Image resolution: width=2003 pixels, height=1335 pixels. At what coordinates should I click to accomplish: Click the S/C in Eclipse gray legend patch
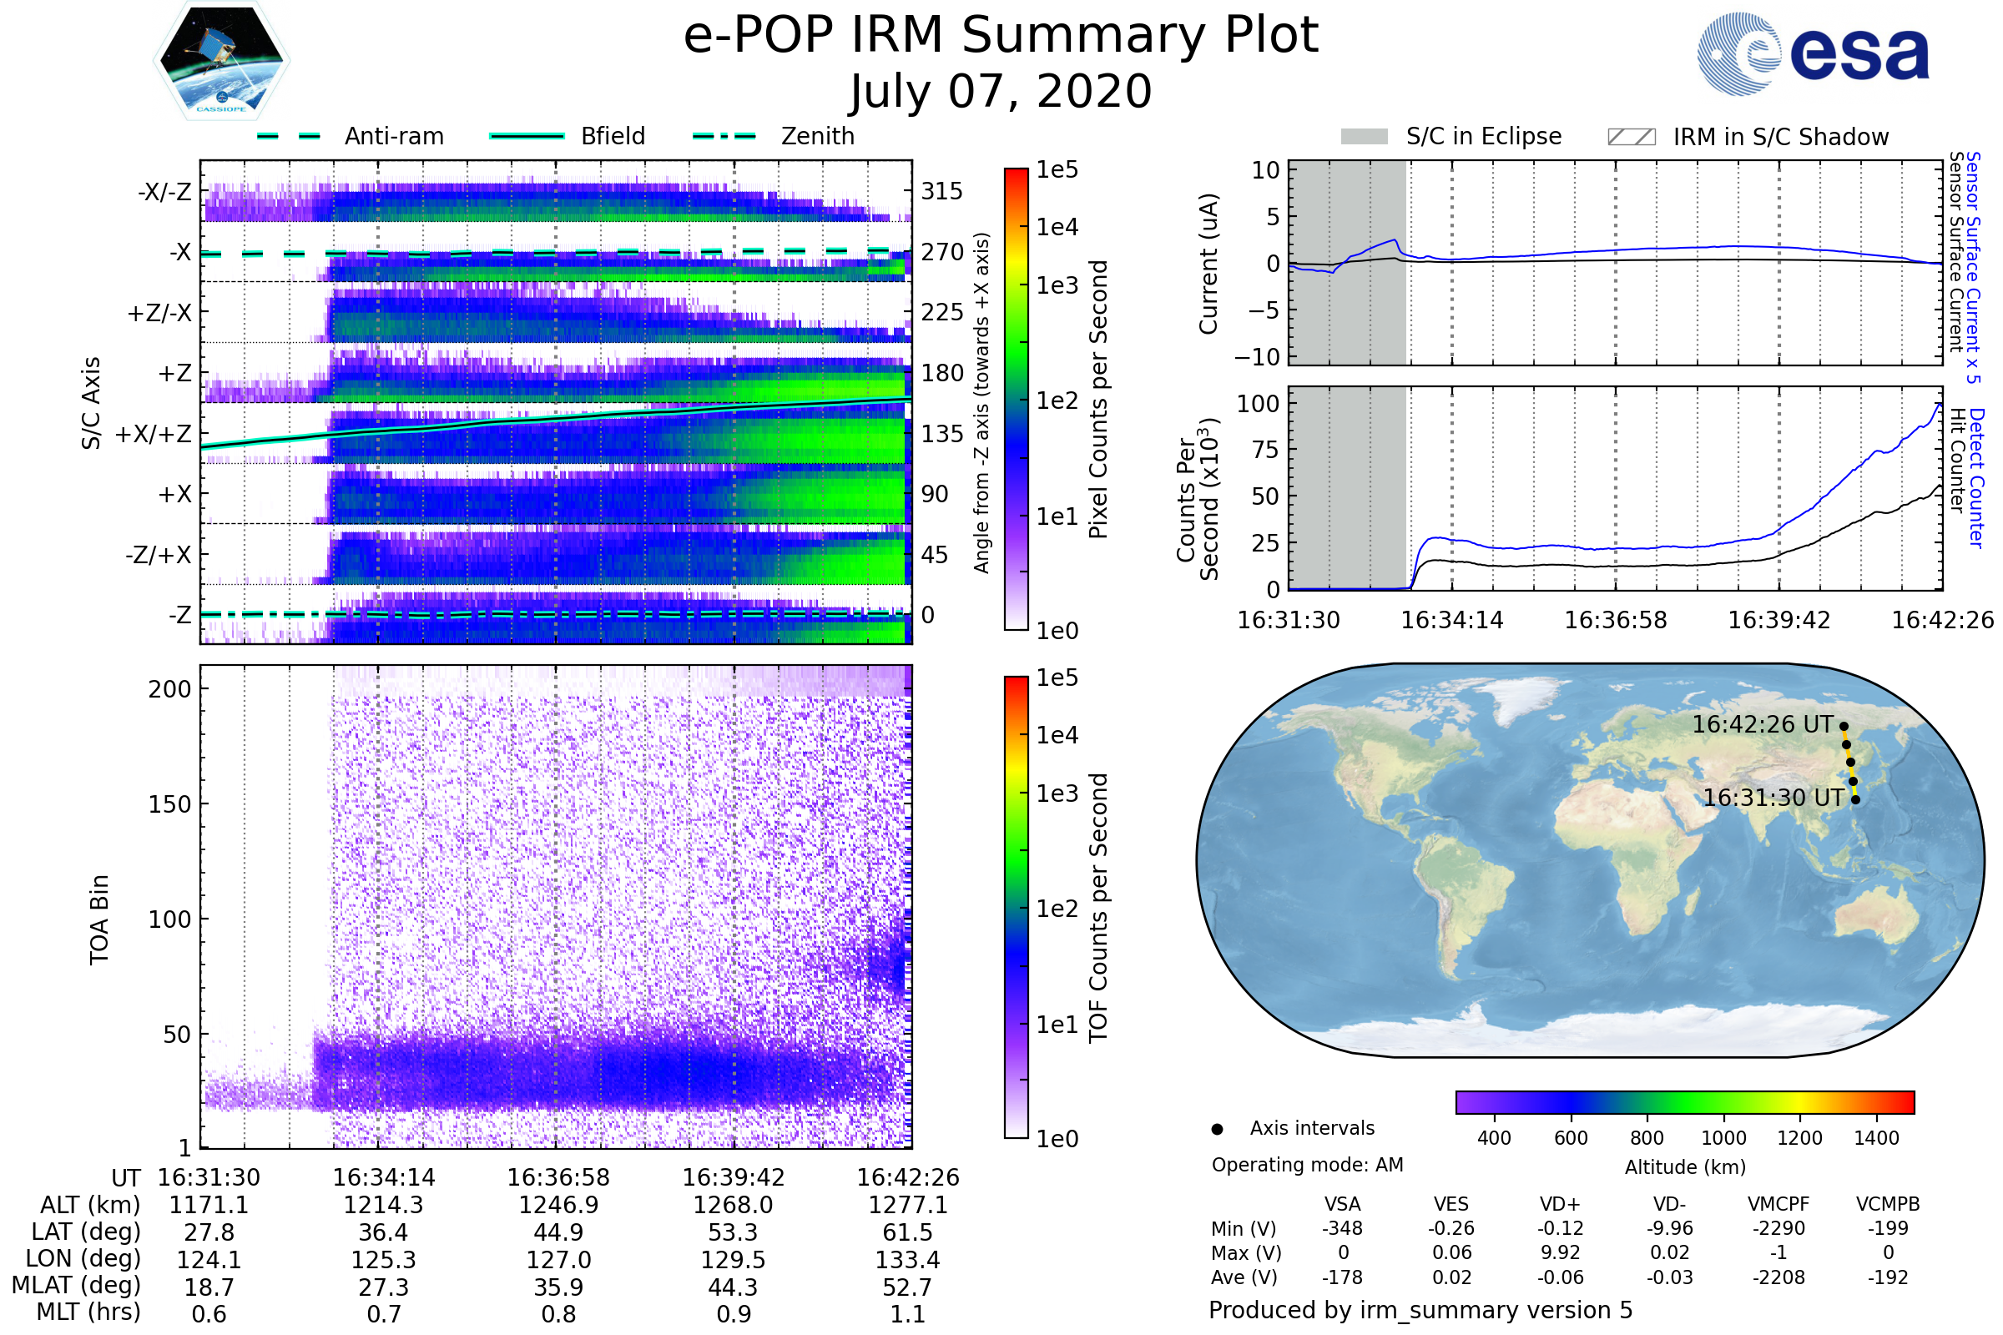coord(1364,137)
